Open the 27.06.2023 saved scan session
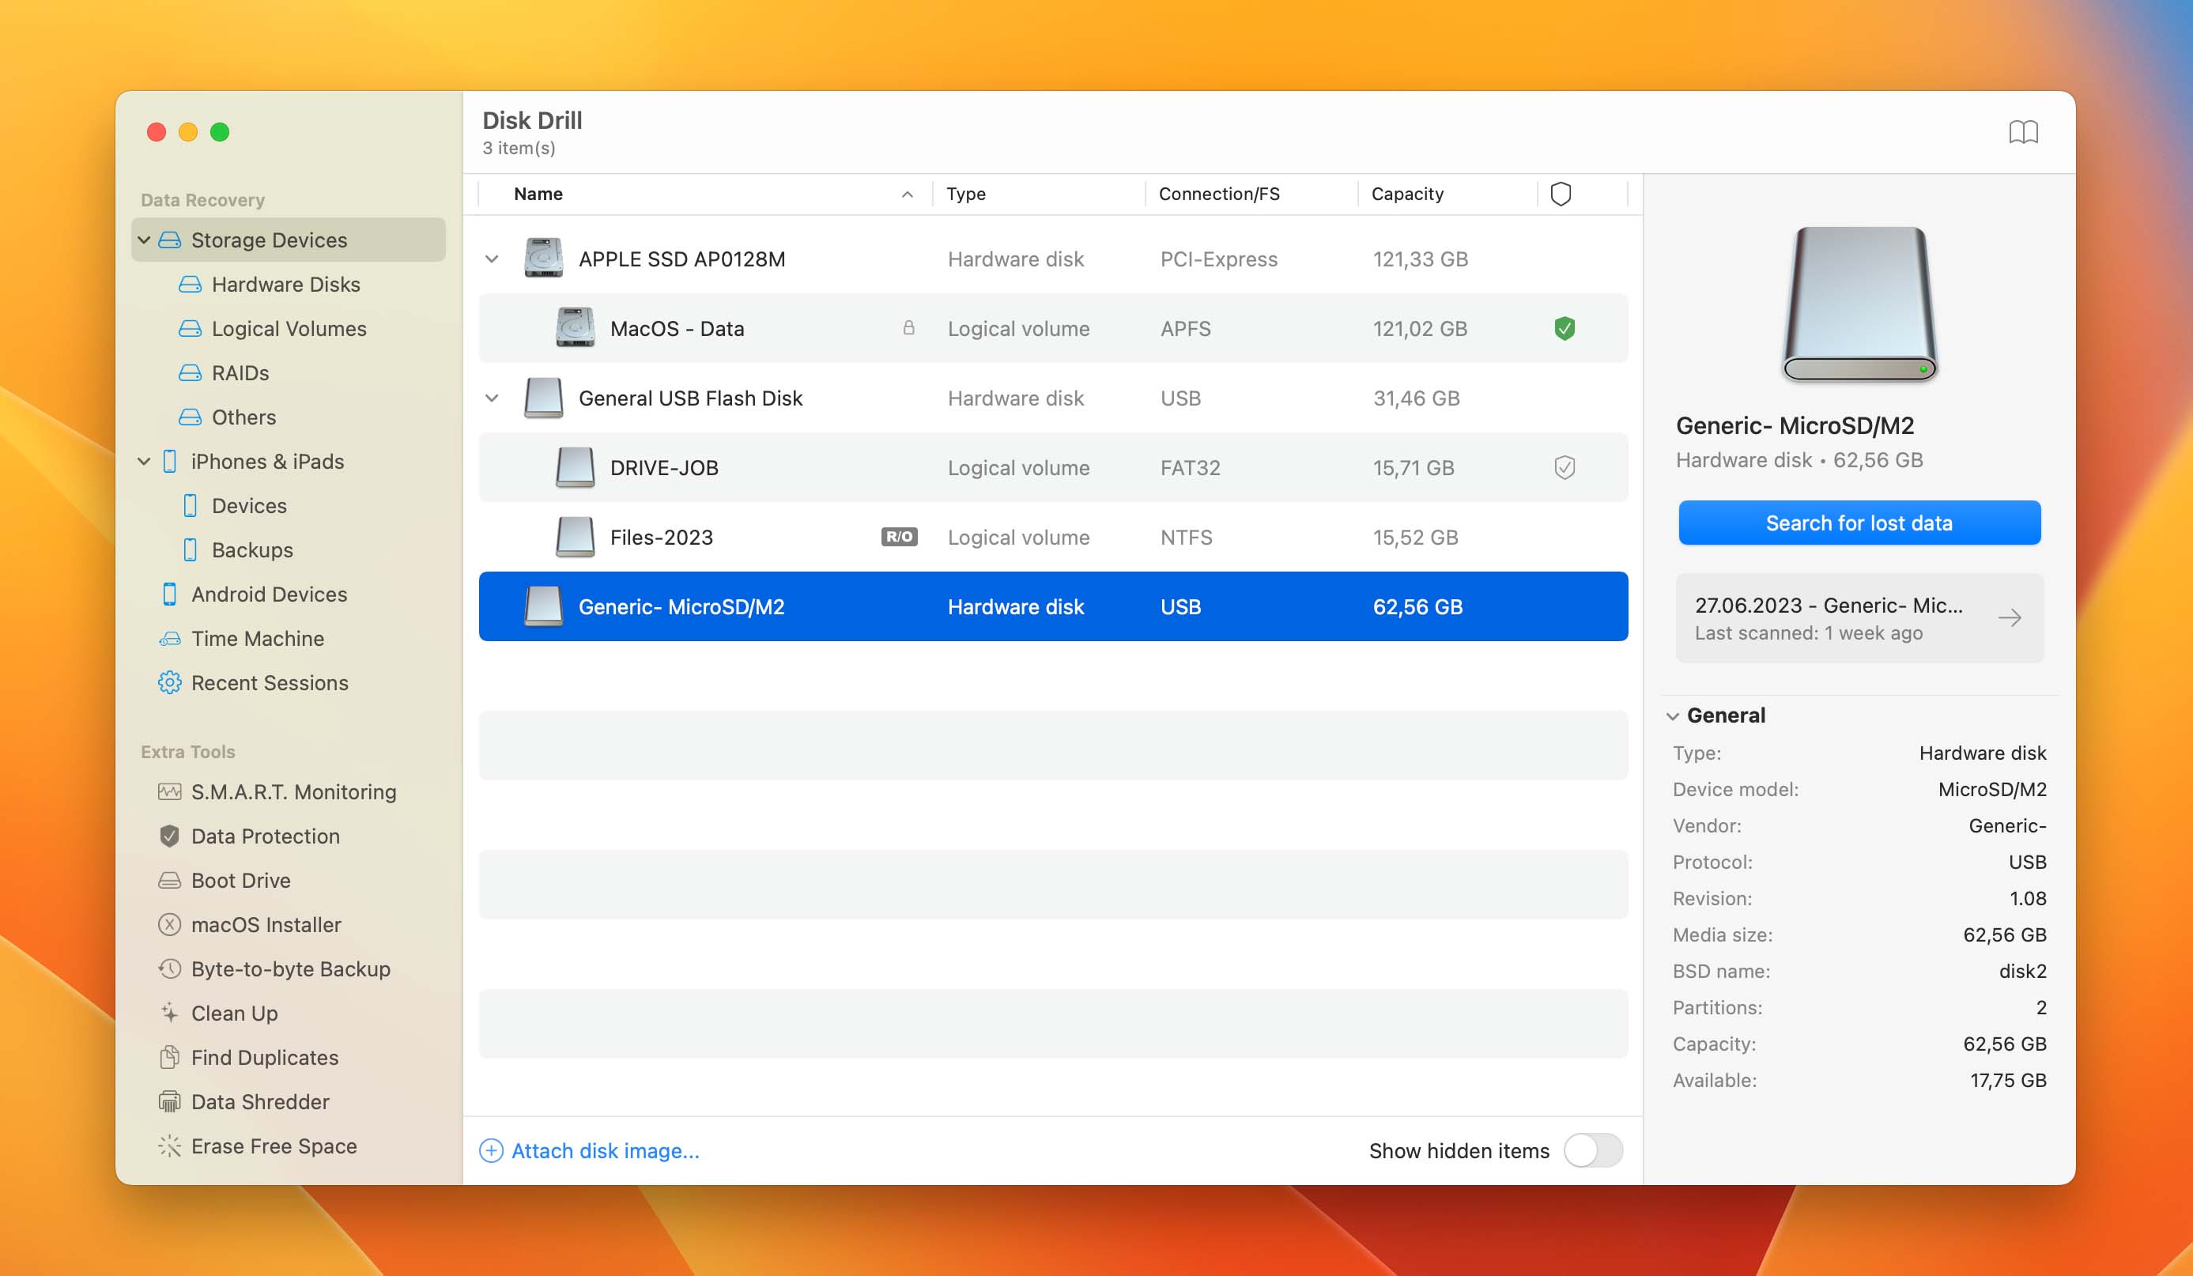The image size is (2193, 1276). tap(1859, 619)
